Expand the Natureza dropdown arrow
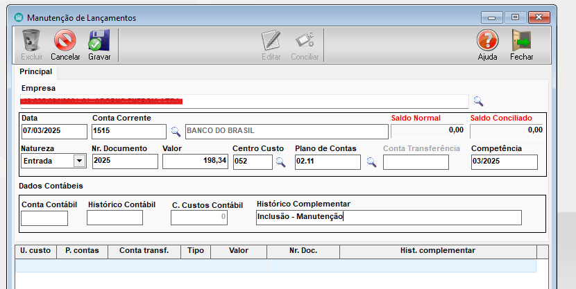 tap(79, 161)
